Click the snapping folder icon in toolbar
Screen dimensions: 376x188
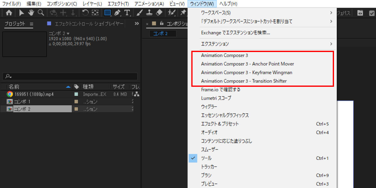click(x=360, y=13)
